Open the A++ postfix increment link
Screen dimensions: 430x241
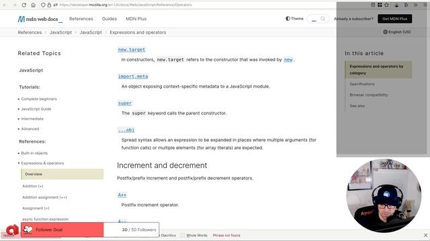pos(122,195)
